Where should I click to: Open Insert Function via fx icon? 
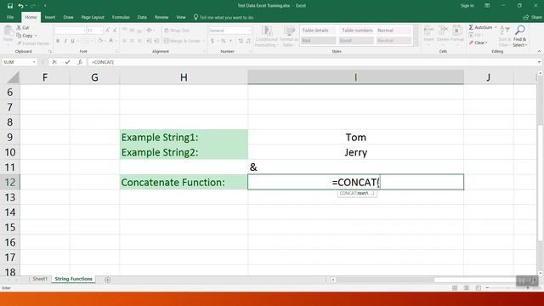tap(80, 62)
